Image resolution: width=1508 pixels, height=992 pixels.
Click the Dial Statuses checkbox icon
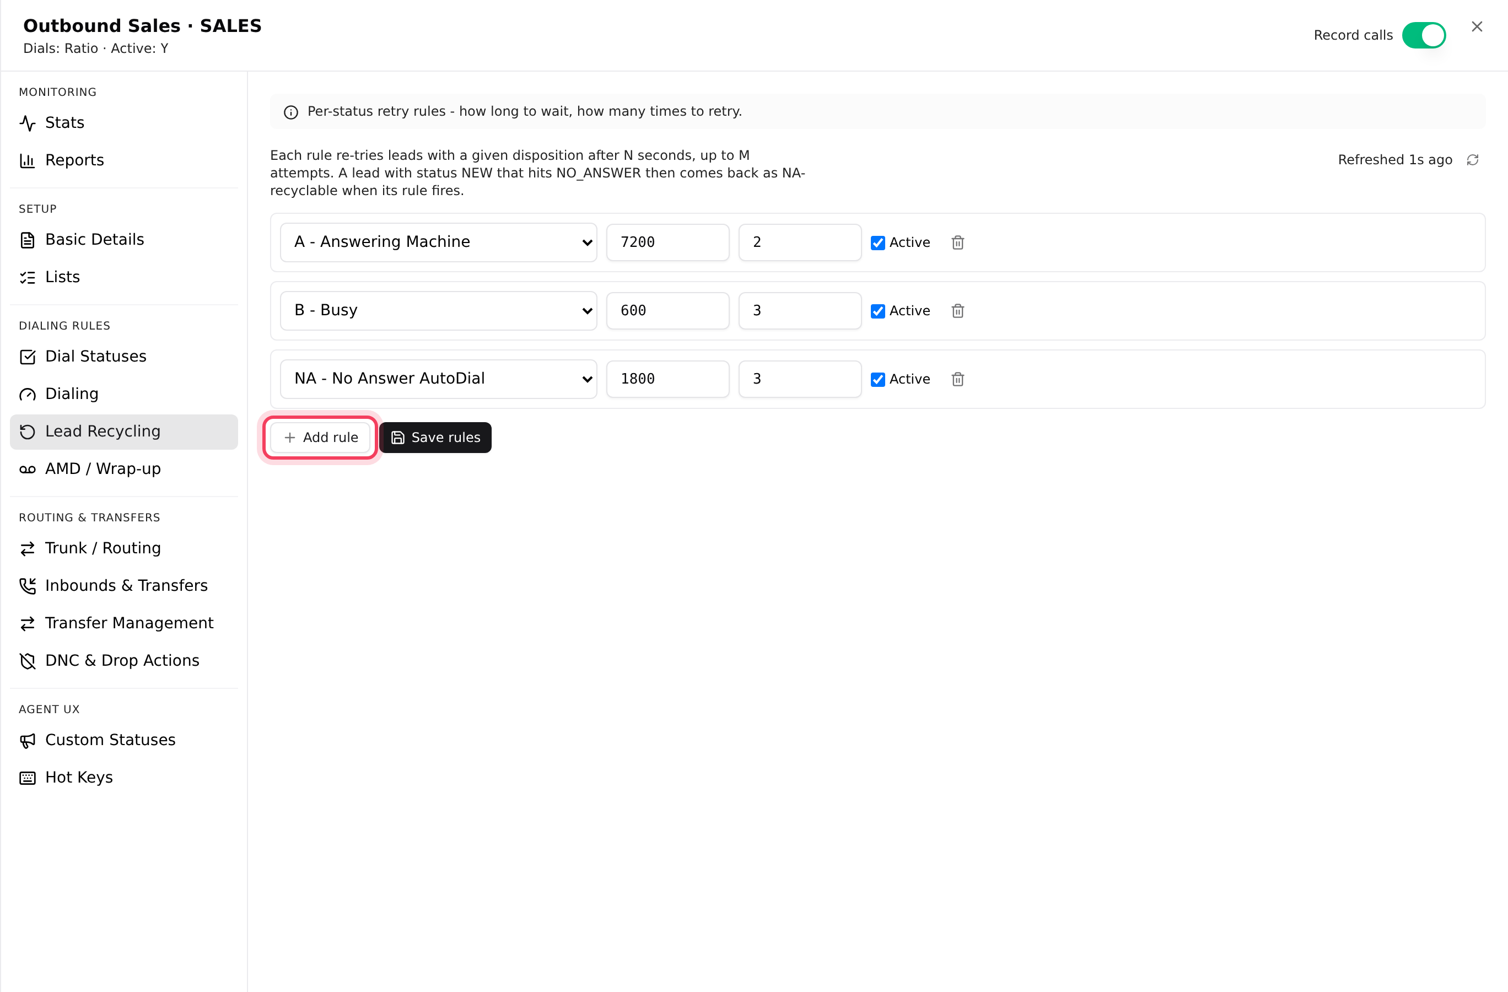point(27,357)
